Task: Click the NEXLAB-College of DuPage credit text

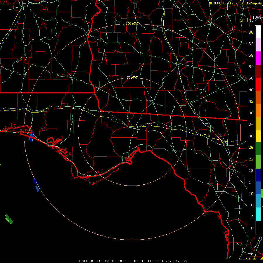Action: point(235,3)
